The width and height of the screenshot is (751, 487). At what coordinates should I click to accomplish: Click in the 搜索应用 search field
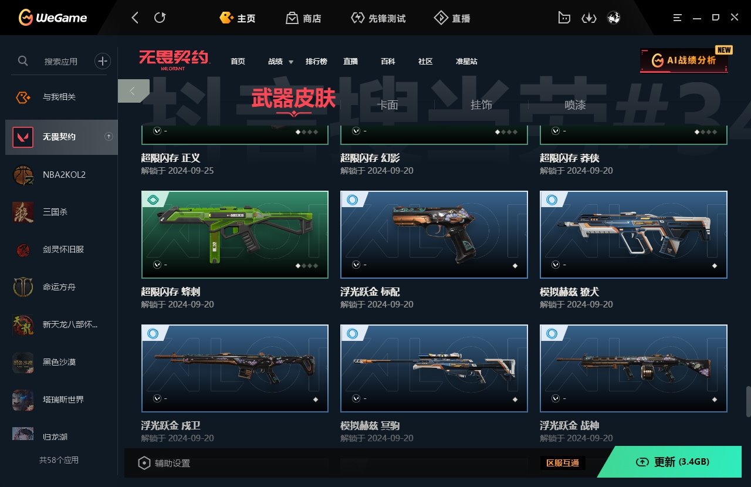click(x=61, y=61)
